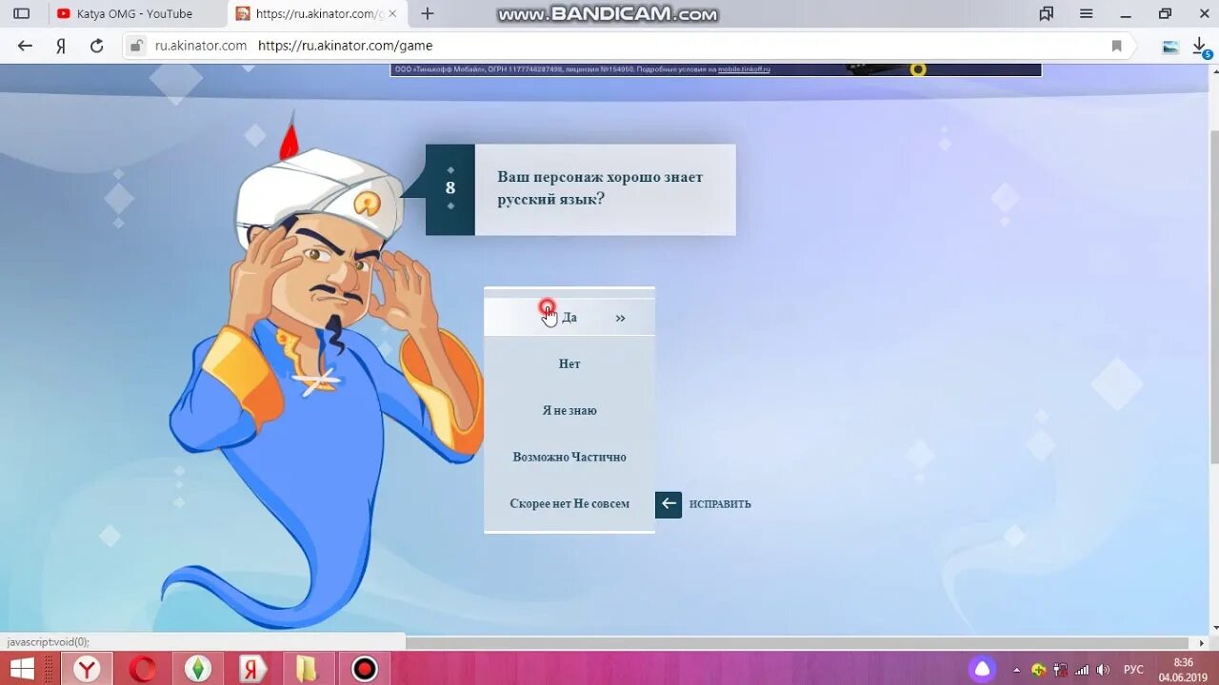This screenshot has width=1219, height=685.
Task: Open network signal tray icon
Action: [x=1082, y=669]
